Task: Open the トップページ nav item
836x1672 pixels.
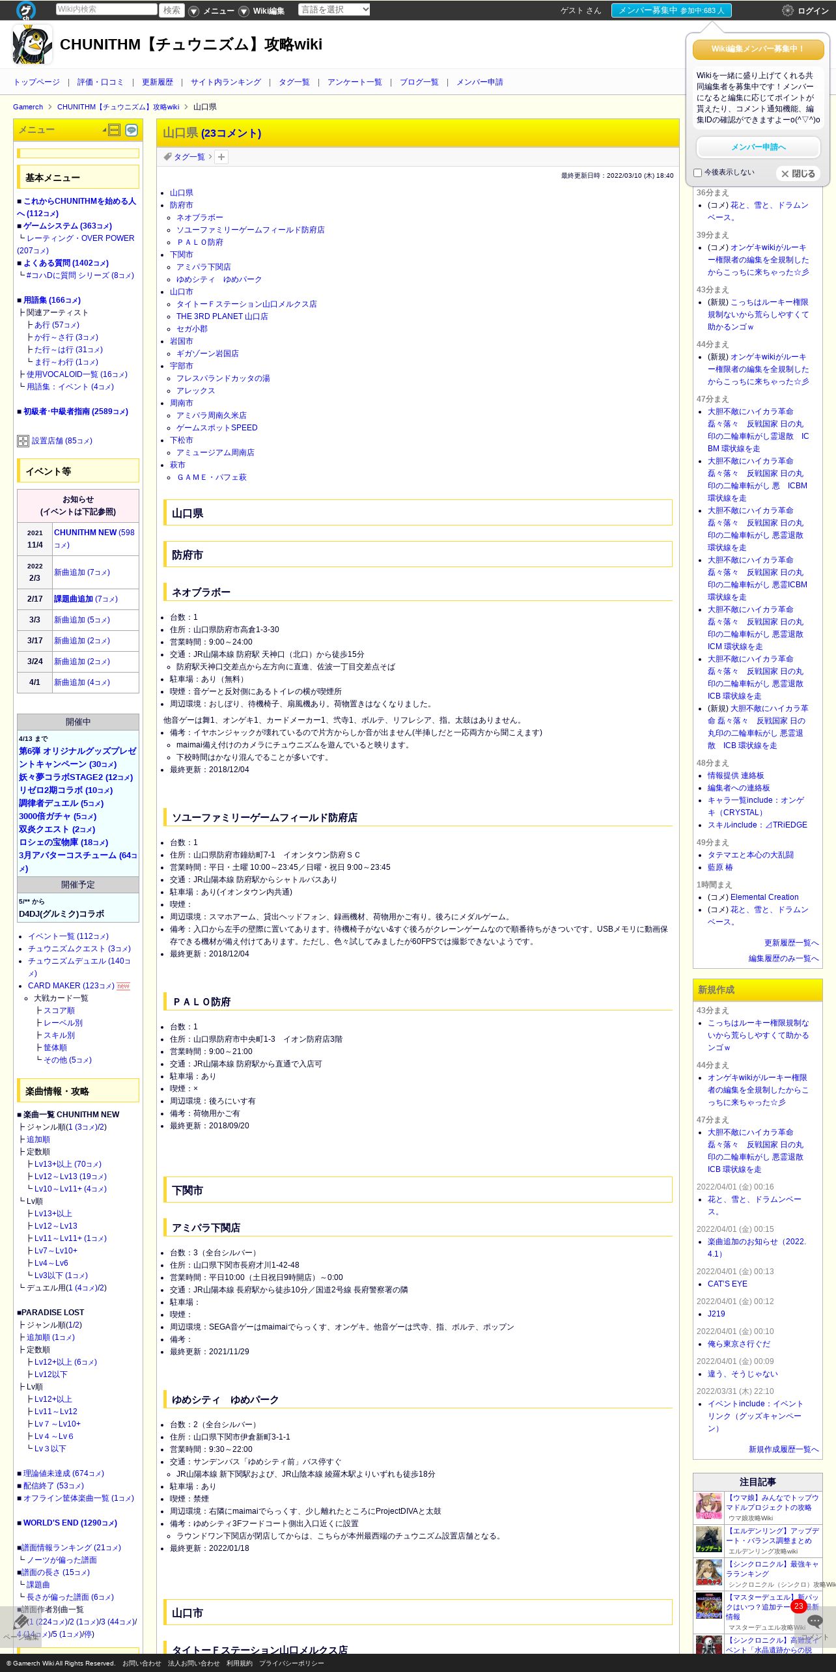Action: click(x=36, y=82)
